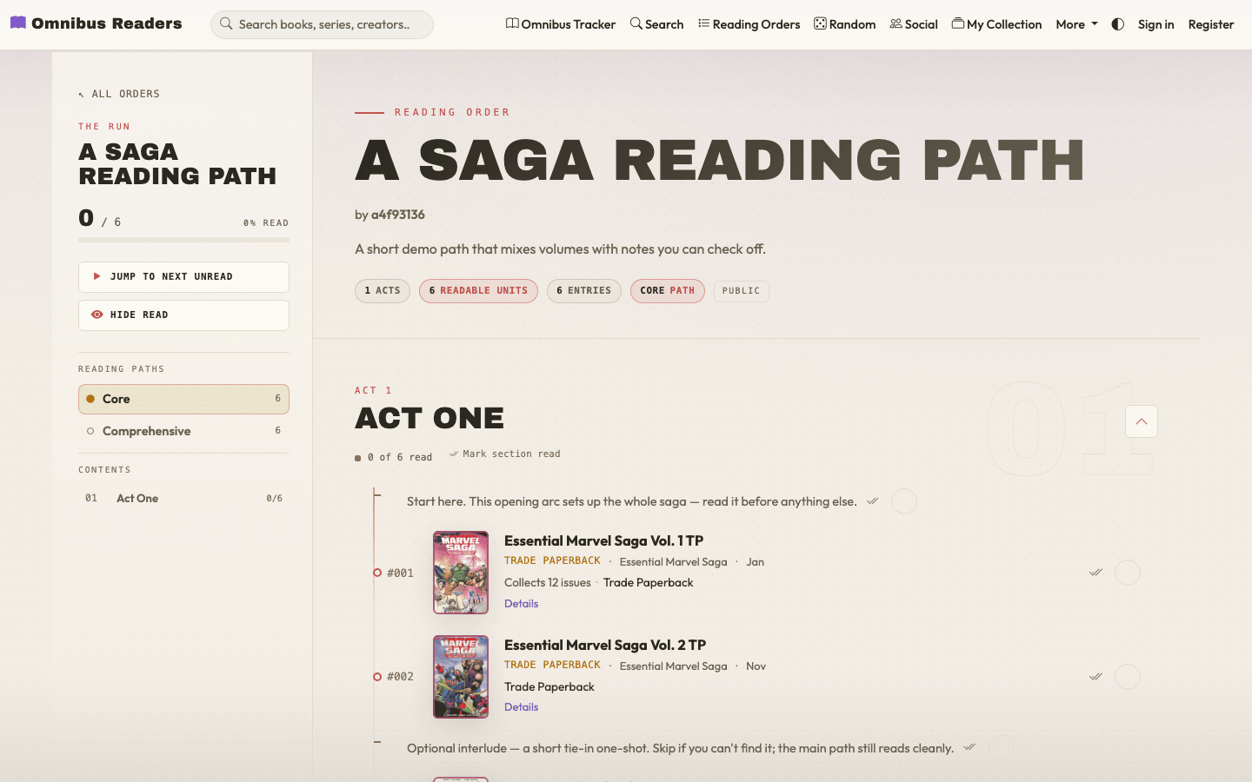Click the double-check icon after the Start here note
This screenshot has width=1252, height=782.
coord(872,501)
